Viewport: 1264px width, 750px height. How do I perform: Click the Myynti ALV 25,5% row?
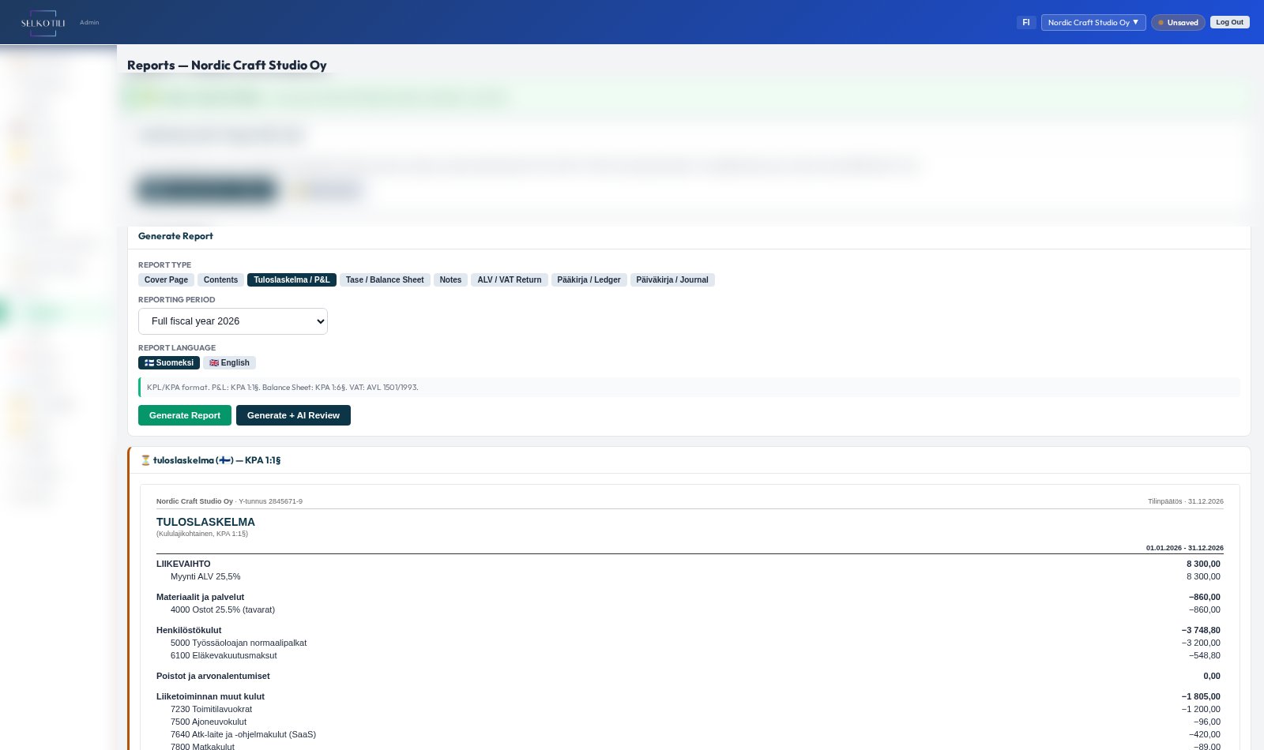[690, 576]
